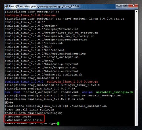Click the 'tar -zxvf' command line
142x130 pixels.
pos(64,19)
